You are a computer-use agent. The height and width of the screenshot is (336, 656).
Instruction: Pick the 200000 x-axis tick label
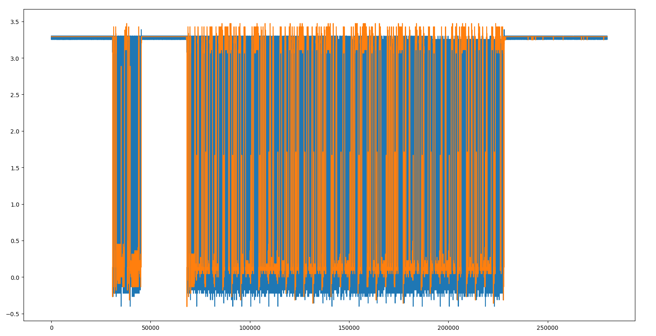[x=448, y=328]
